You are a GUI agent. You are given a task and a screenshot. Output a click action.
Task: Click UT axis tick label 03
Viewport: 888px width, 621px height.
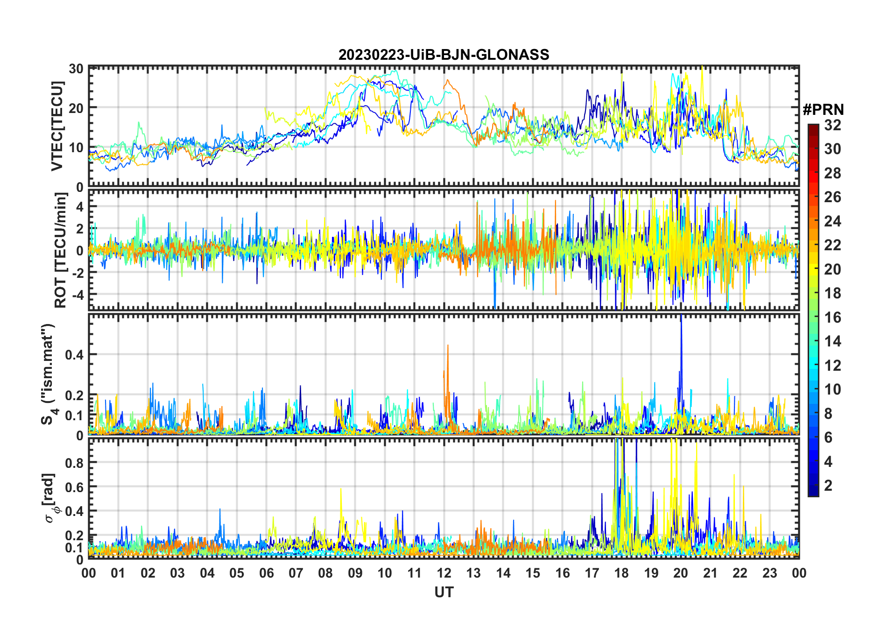click(x=177, y=573)
